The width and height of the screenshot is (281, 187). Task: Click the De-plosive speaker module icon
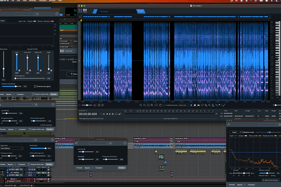point(76,143)
